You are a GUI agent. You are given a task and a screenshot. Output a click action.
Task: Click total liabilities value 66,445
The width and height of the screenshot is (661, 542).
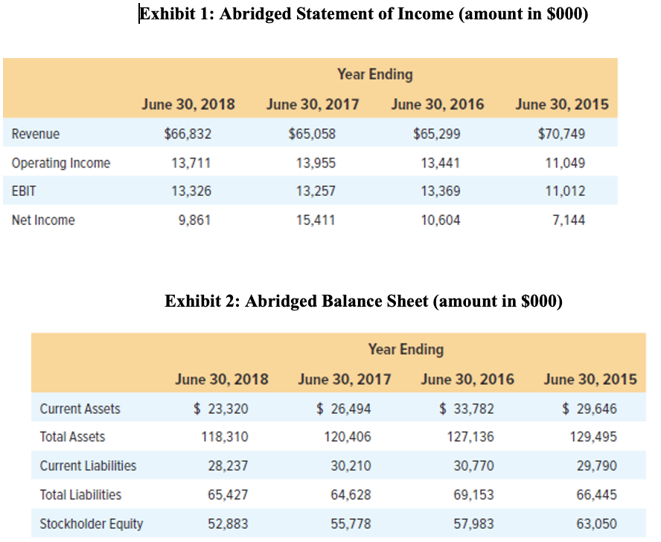pyautogui.click(x=597, y=495)
